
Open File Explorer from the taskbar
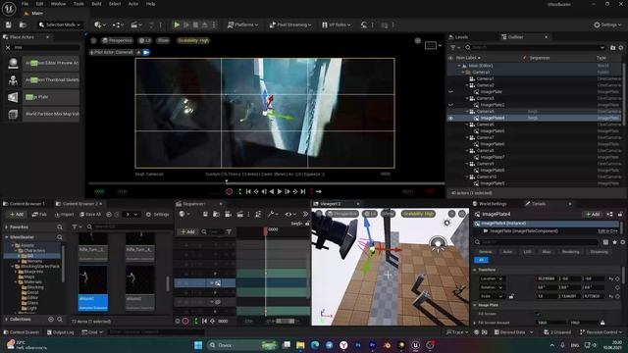point(300,345)
